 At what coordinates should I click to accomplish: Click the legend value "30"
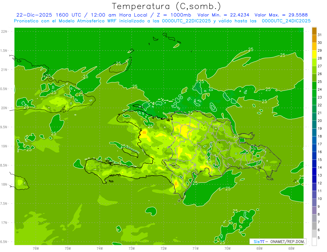click(x=320, y=43)
